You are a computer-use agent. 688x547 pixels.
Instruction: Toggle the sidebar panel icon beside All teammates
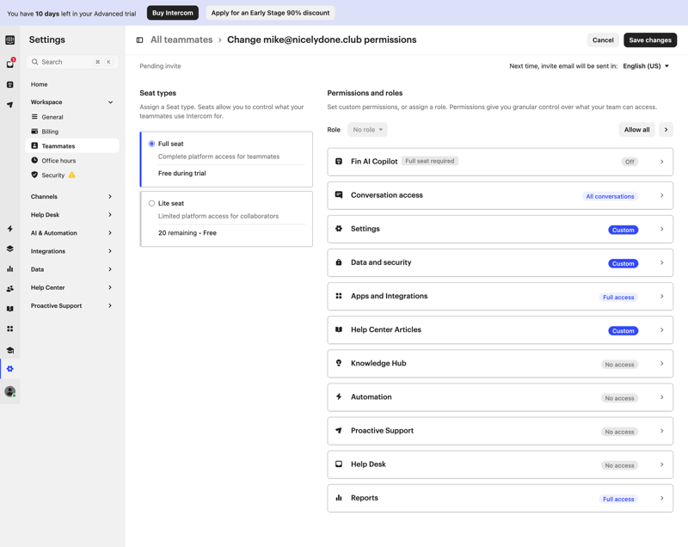pos(139,40)
